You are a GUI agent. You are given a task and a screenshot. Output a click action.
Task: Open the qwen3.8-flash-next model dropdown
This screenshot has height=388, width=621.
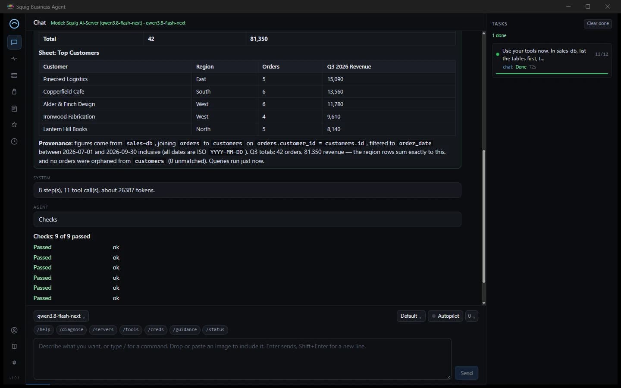coord(61,316)
